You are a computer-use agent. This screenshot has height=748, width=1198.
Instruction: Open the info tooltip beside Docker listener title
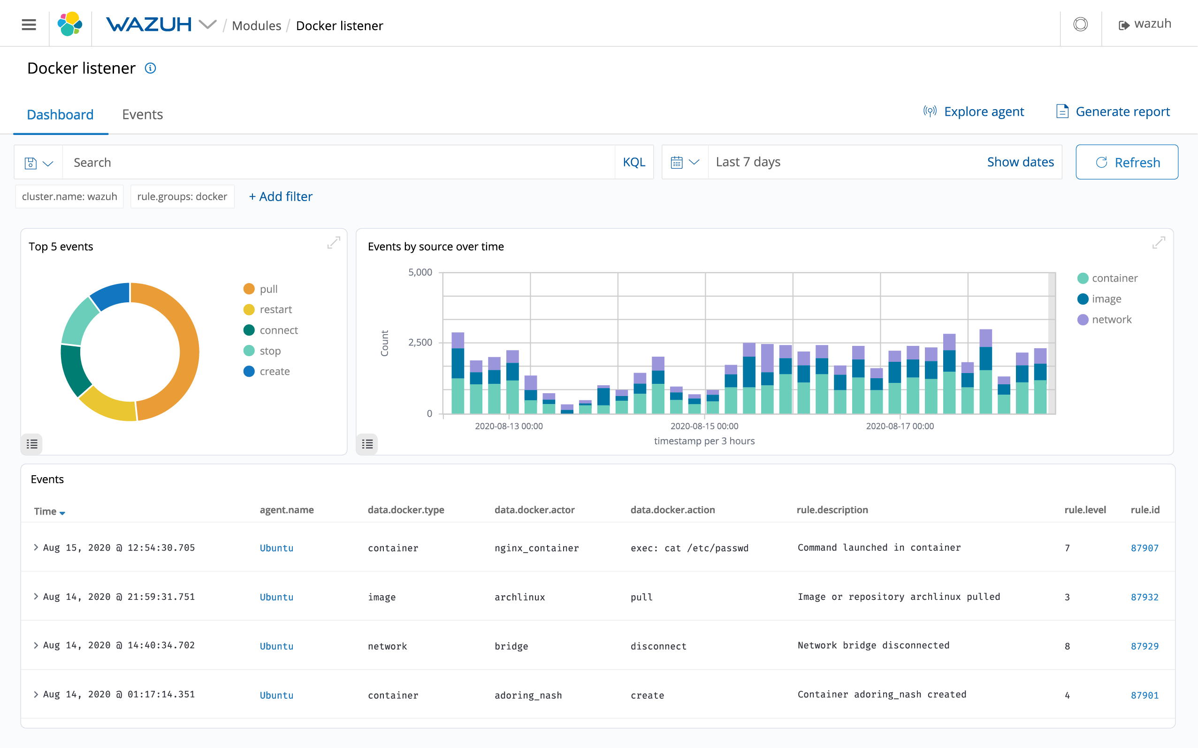tap(150, 68)
